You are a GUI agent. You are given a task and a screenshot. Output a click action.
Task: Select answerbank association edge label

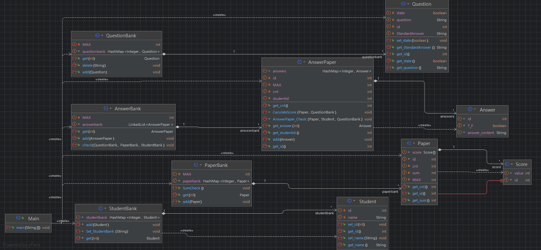click(250, 131)
